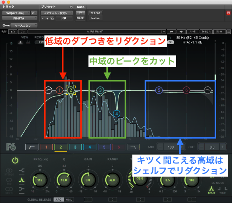Select band tab 2
The height and width of the screenshot is (203, 232).
tap(61, 147)
